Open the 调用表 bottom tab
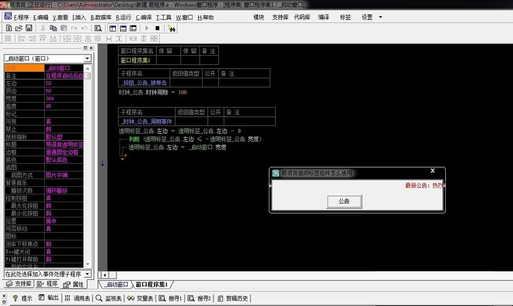The width and height of the screenshot is (513, 306). 77,298
